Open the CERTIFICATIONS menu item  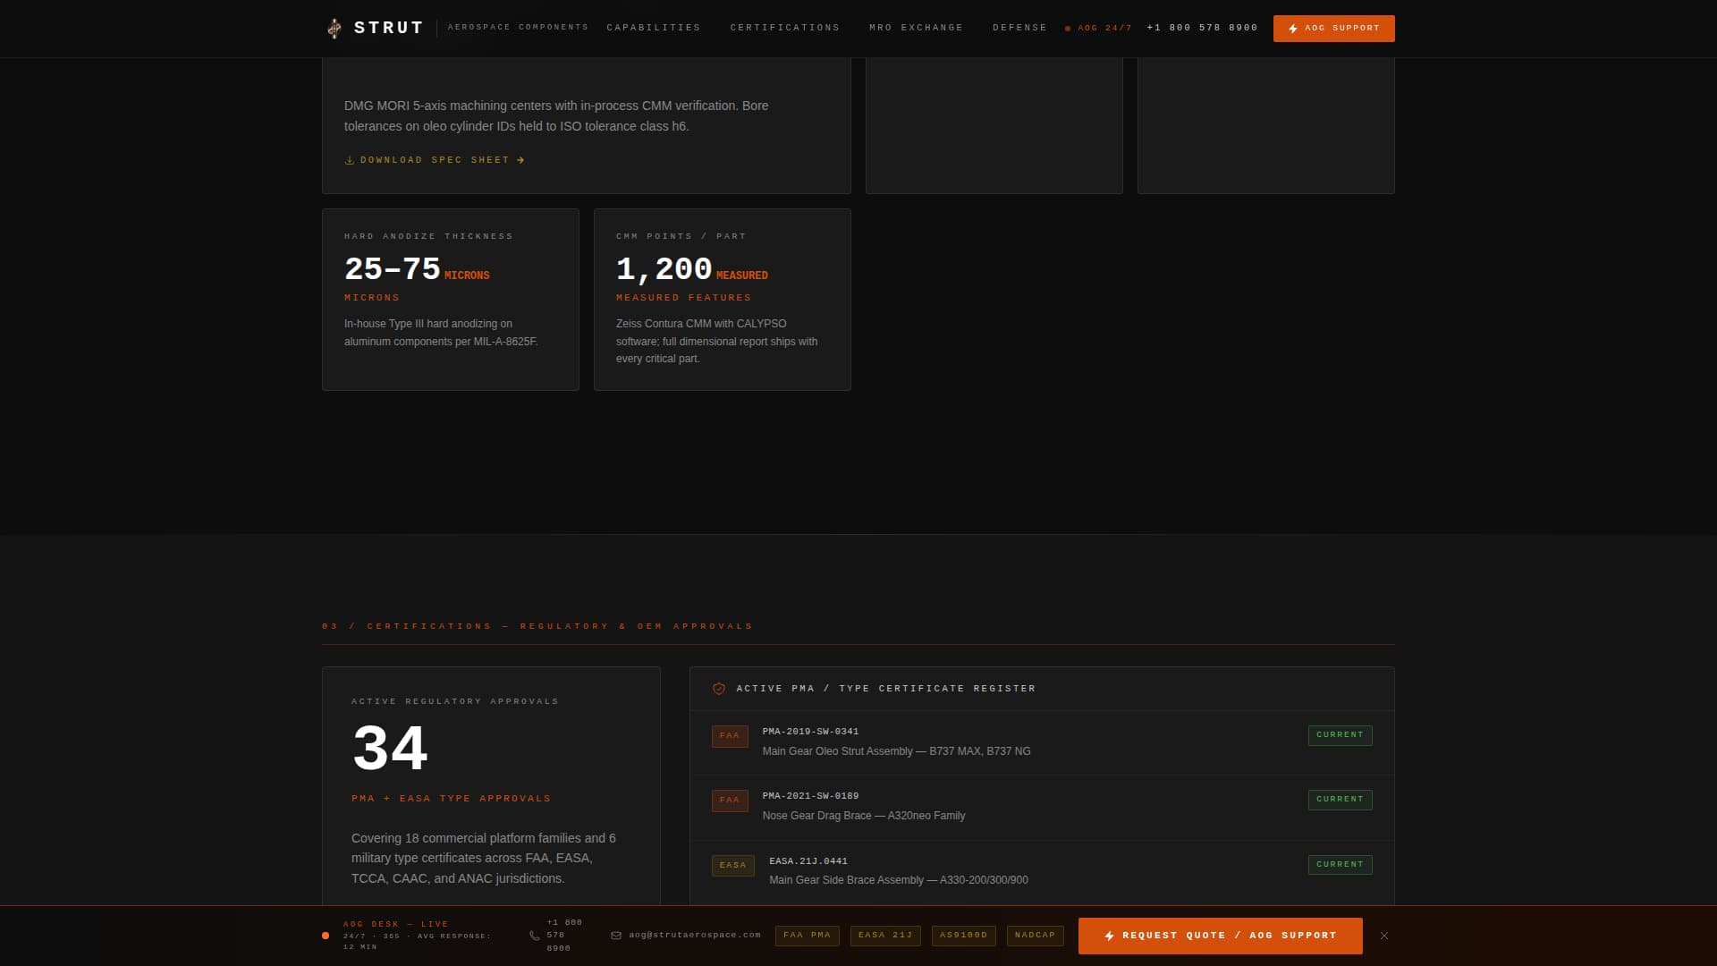tap(784, 28)
